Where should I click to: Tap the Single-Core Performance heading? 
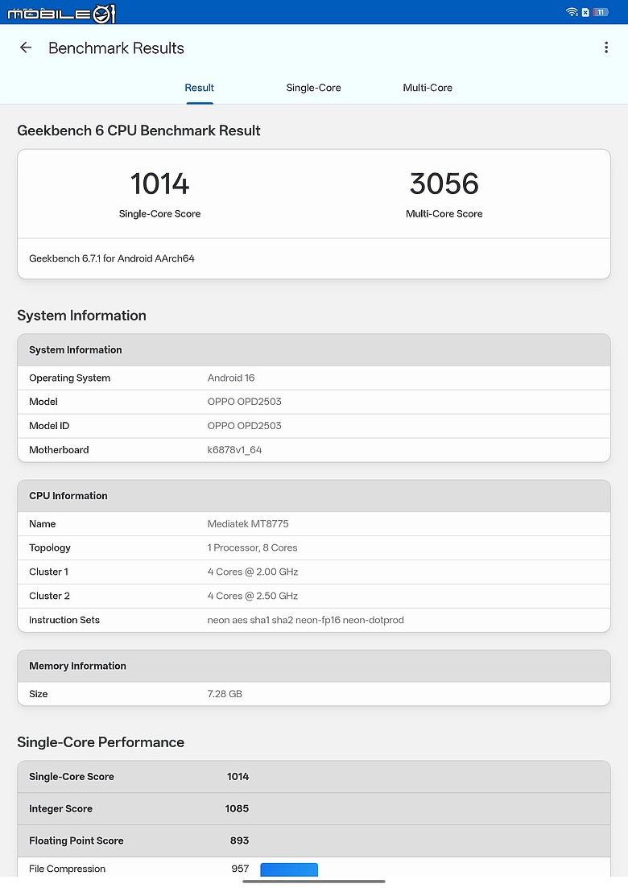click(x=100, y=742)
